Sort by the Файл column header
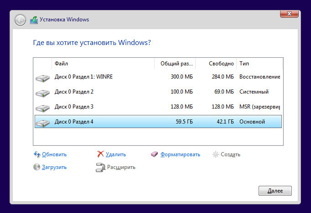311x213 pixels. pos(103,64)
